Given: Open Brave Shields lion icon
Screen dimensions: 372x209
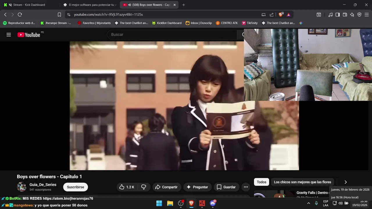Looking at the screenshot, I should click(x=281, y=15).
